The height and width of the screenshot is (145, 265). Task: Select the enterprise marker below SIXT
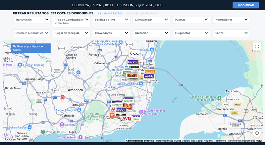click(x=133, y=79)
